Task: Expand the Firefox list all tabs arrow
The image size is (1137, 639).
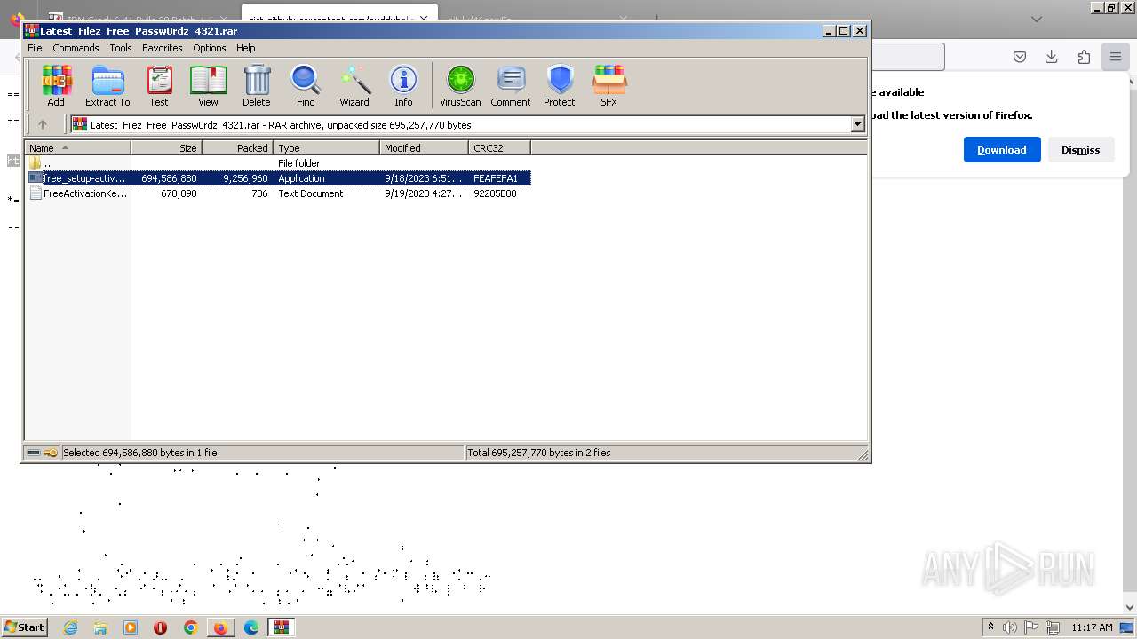Action: (1037, 19)
